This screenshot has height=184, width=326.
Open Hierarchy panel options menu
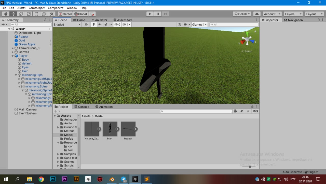pos(49,20)
